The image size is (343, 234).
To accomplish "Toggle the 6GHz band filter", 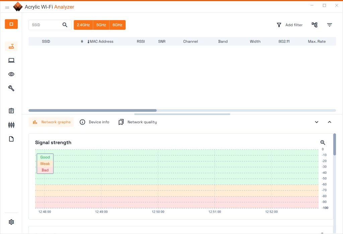I will point(118,25).
